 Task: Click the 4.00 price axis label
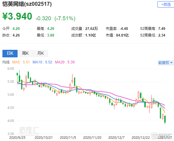coord(11,121)
